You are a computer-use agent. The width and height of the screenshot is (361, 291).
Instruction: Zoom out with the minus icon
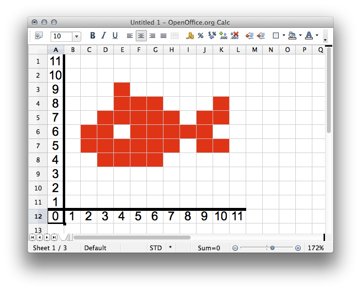pyautogui.click(x=235, y=248)
